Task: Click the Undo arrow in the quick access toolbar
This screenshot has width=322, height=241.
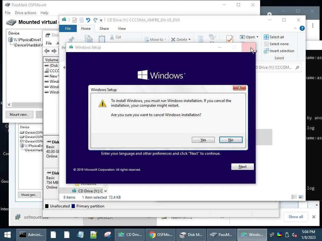Action: point(88,20)
